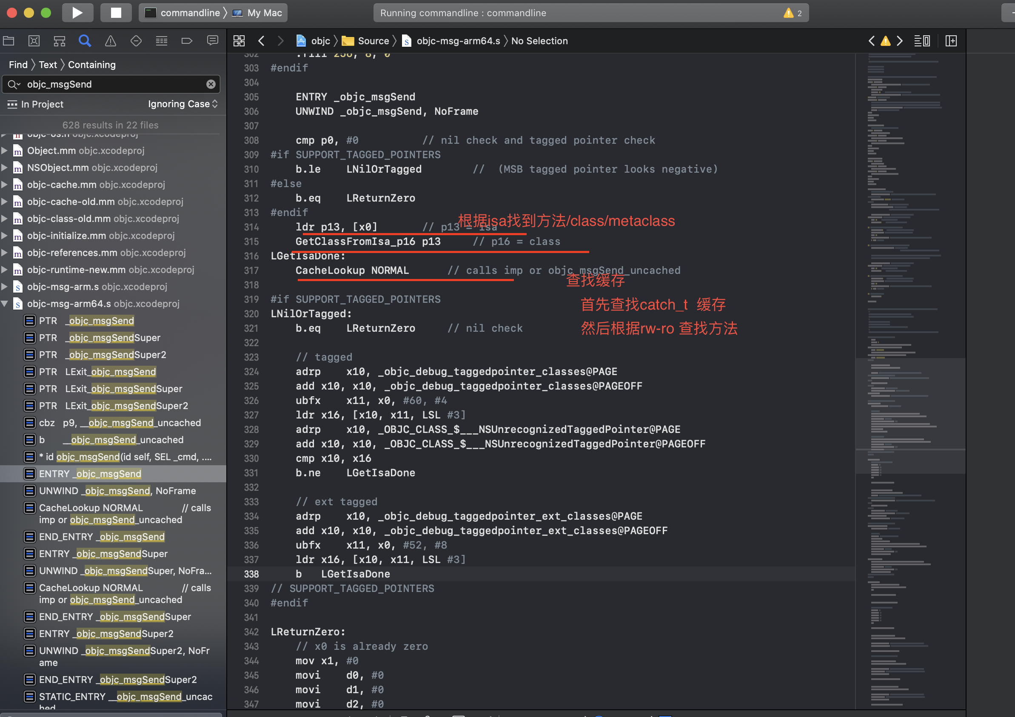Expand NSObject.mm search results
The image size is (1015, 717).
pyautogui.click(x=4, y=168)
